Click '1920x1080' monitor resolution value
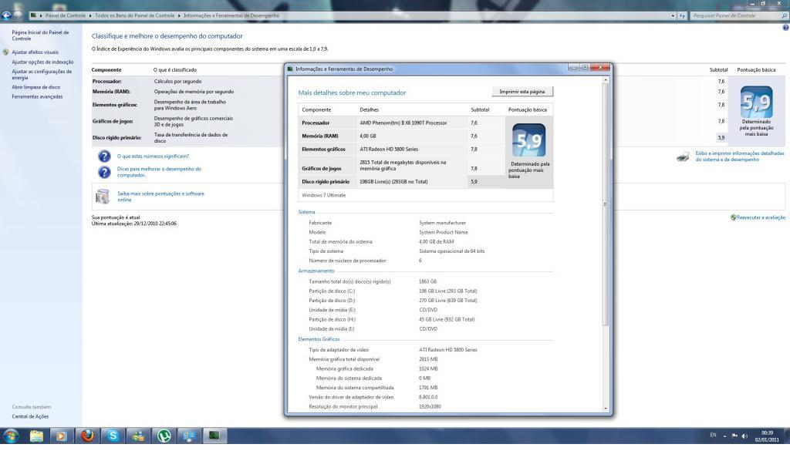The width and height of the screenshot is (790, 451). [430, 406]
